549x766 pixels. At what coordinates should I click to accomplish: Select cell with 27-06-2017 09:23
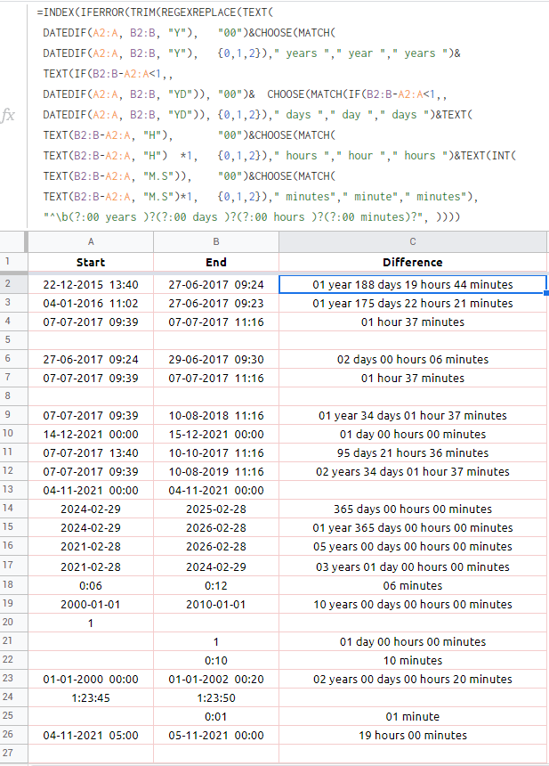(x=216, y=304)
